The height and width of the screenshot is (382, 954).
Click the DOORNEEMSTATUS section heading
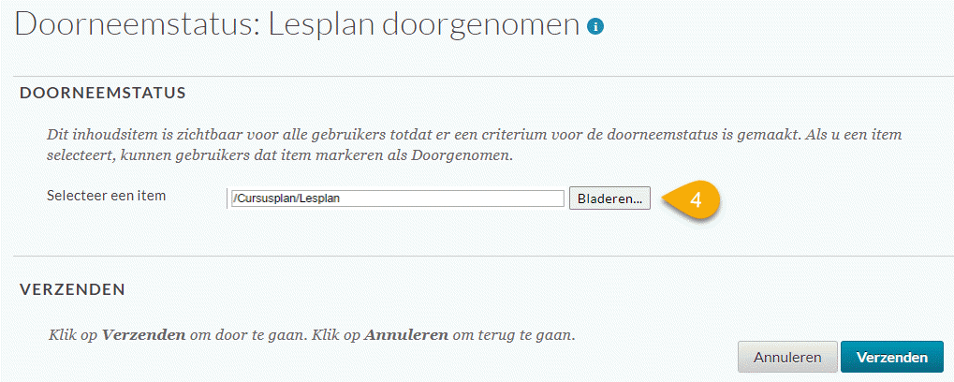[102, 93]
